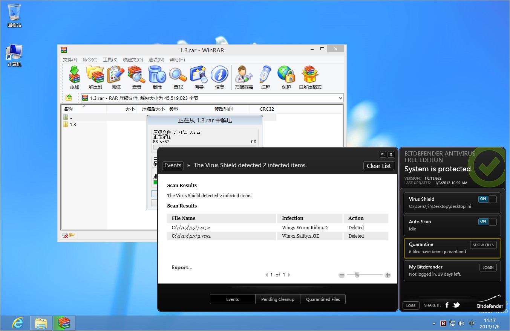This screenshot has width=510, height=331.
Task: Click the Test (测试) toolbar icon
Action: pyautogui.click(x=116, y=77)
